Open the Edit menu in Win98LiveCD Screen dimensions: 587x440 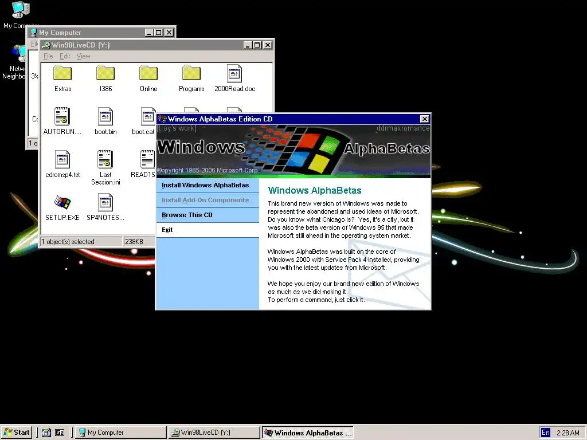click(x=65, y=56)
